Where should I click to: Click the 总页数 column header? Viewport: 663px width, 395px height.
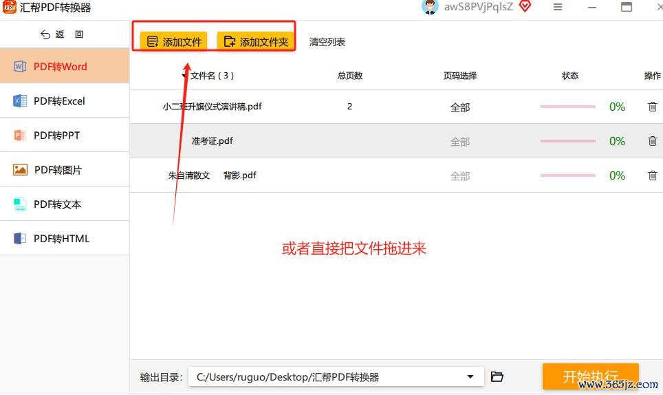(350, 76)
